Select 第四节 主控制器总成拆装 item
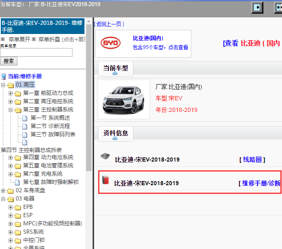Image resolution: width=282 pixels, height=249 pixels. [x=31, y=150]
